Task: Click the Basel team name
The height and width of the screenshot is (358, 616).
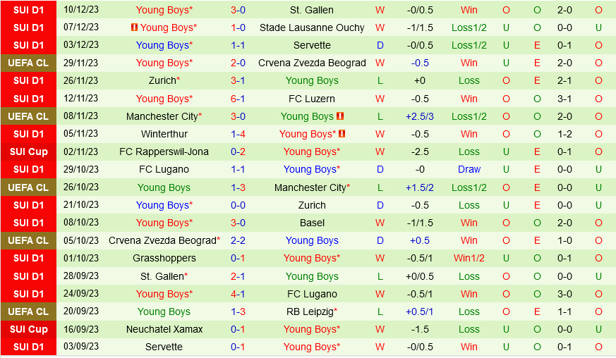Action: click(x=312, y=223)
